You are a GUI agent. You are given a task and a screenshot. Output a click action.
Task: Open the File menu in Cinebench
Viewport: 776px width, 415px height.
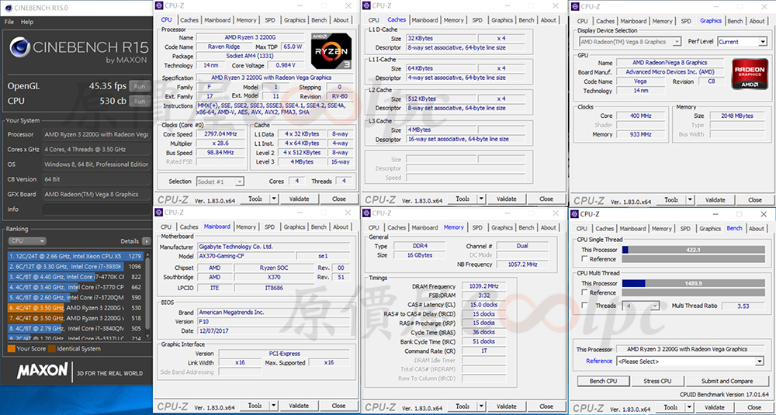(x=9, y=22)
